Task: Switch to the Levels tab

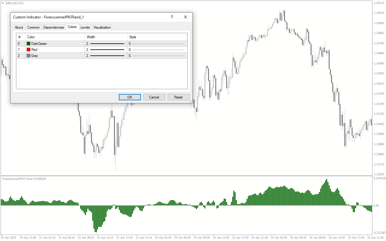Action: [x=85, y=27]
